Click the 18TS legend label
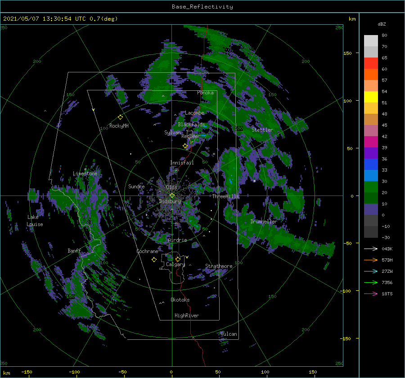The height and width of the screenshot is (378, 405). 387,294
